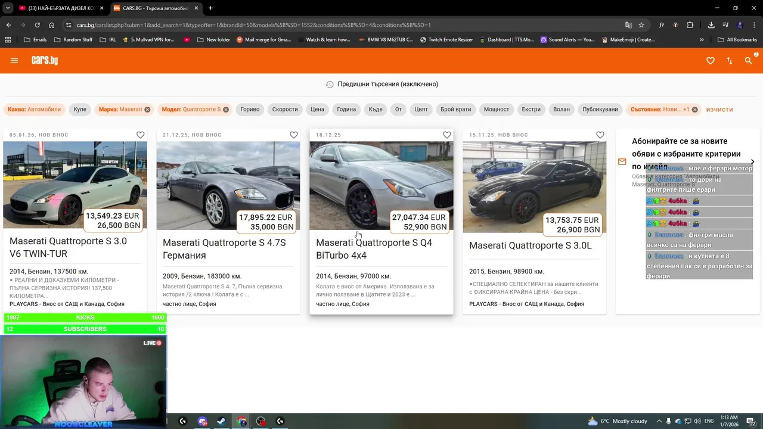Screen dimensions: 763x429
Task: Open photo of silver Quattroporte 26,500 BGN
Action: (x=75, y=185)
